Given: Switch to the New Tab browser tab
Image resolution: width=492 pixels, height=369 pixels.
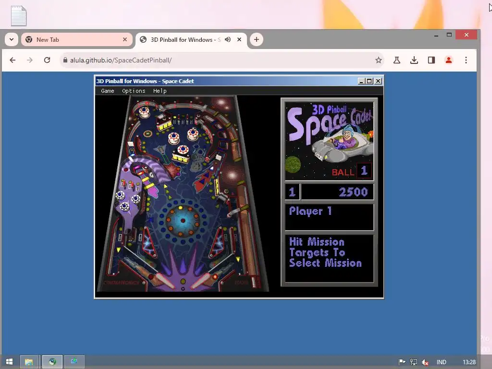Looking at the screenshot, I should tap(77, 39).
